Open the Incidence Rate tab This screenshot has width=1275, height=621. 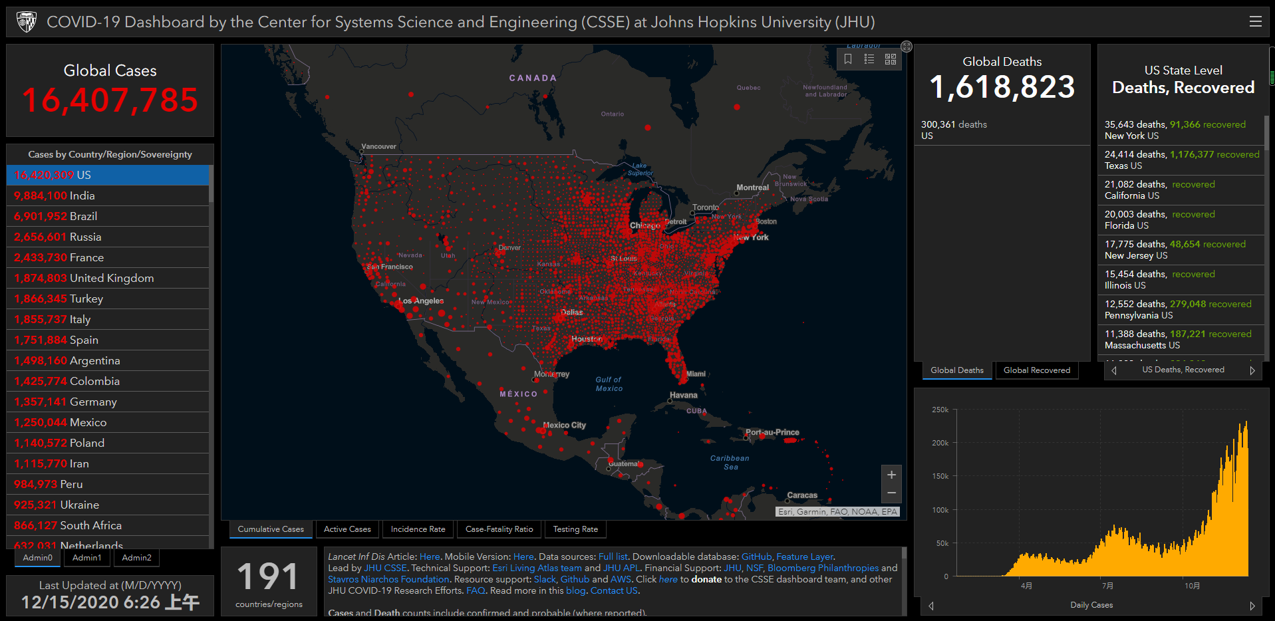pyautogui.click(x=418, y=529)
